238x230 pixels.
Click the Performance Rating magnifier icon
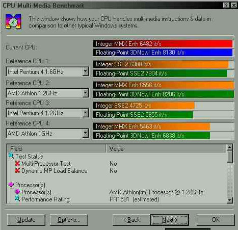pos(17,198)
